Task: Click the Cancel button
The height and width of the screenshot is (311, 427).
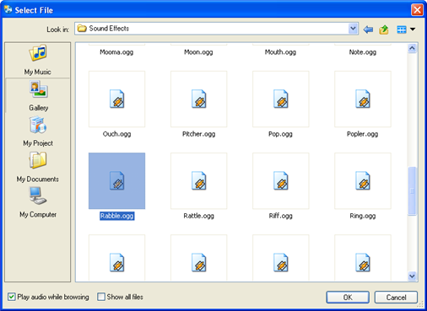Action: [x=396, y=298]
